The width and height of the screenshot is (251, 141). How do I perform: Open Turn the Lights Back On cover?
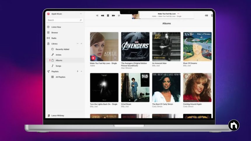click(104, 87)
